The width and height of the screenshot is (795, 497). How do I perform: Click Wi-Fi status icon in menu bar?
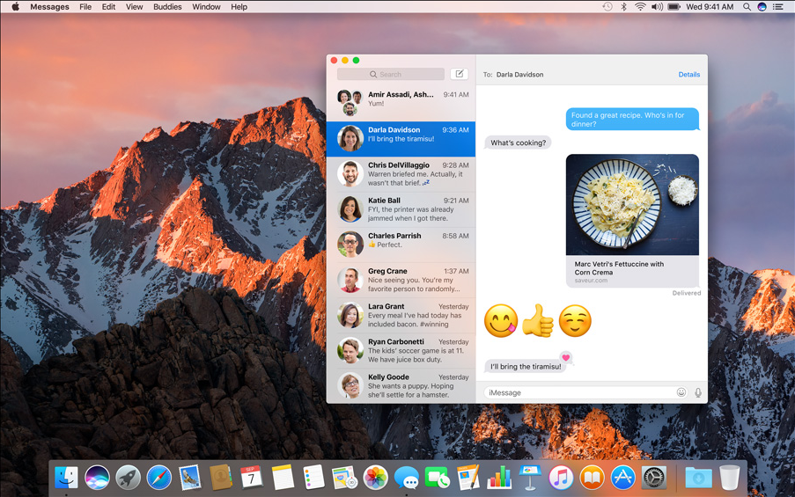(x=640, y=6)
